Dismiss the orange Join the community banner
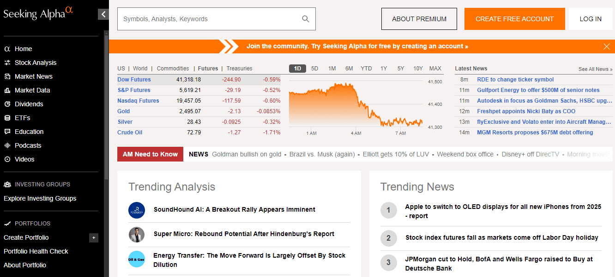This screenshot has height=277, width=615. [x=607, y=46]
